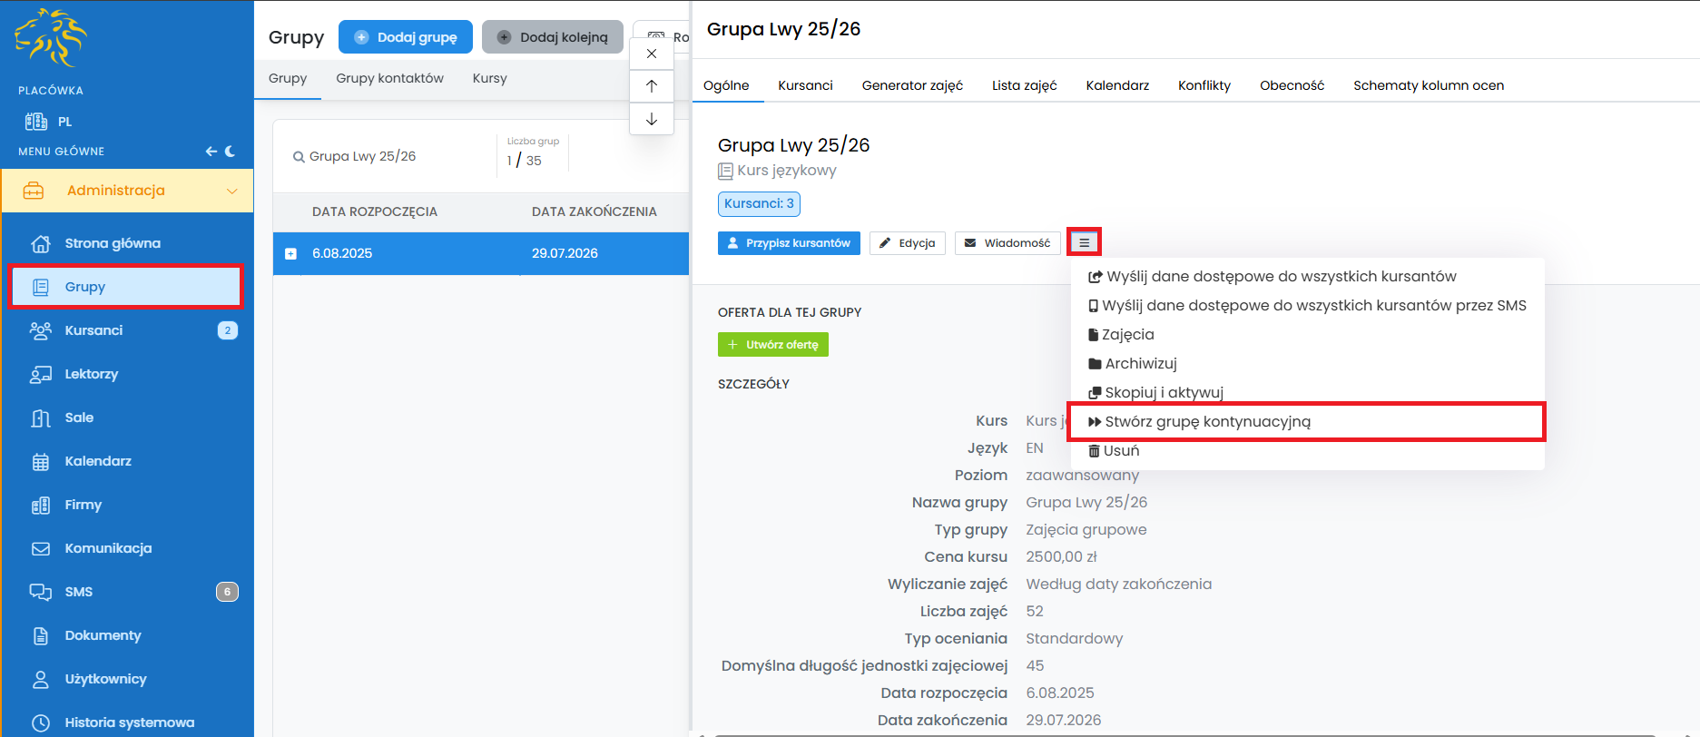The height and width of the screenshot is (737, 1700).
Task: Click the Przypisz kursantów button
Action: pos(789,243)
